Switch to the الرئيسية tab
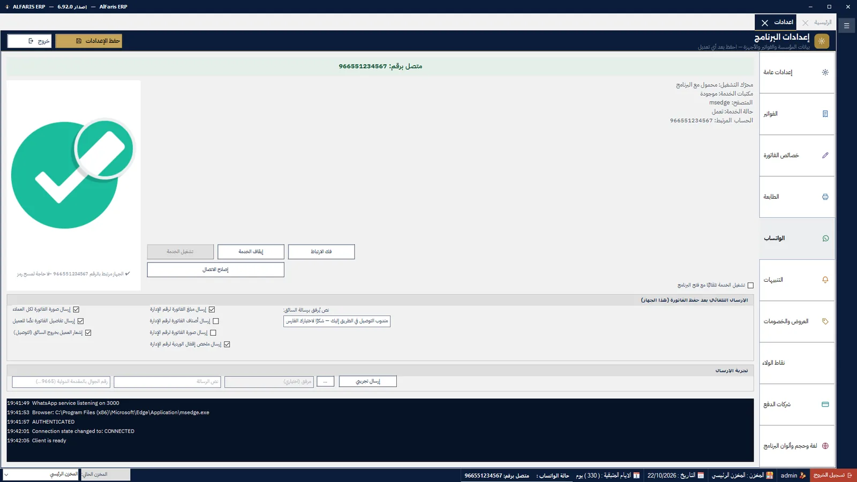Image resolution: width=857 pixels, height=482 pixels. pyautogui.click(x=823, y=22)
